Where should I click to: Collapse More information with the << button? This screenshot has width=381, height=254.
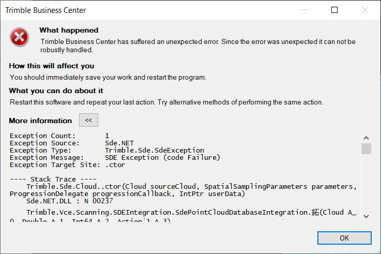point(88,121)
